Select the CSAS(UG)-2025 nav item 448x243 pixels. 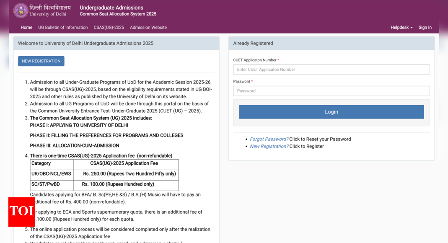109,28
